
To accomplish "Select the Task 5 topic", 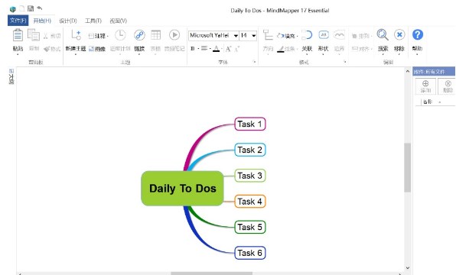I will point(250,227).
